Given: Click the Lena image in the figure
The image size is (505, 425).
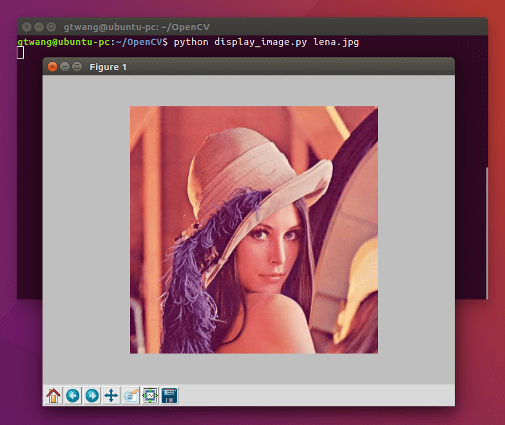Looking at the screenshot, I should [254, 230].
